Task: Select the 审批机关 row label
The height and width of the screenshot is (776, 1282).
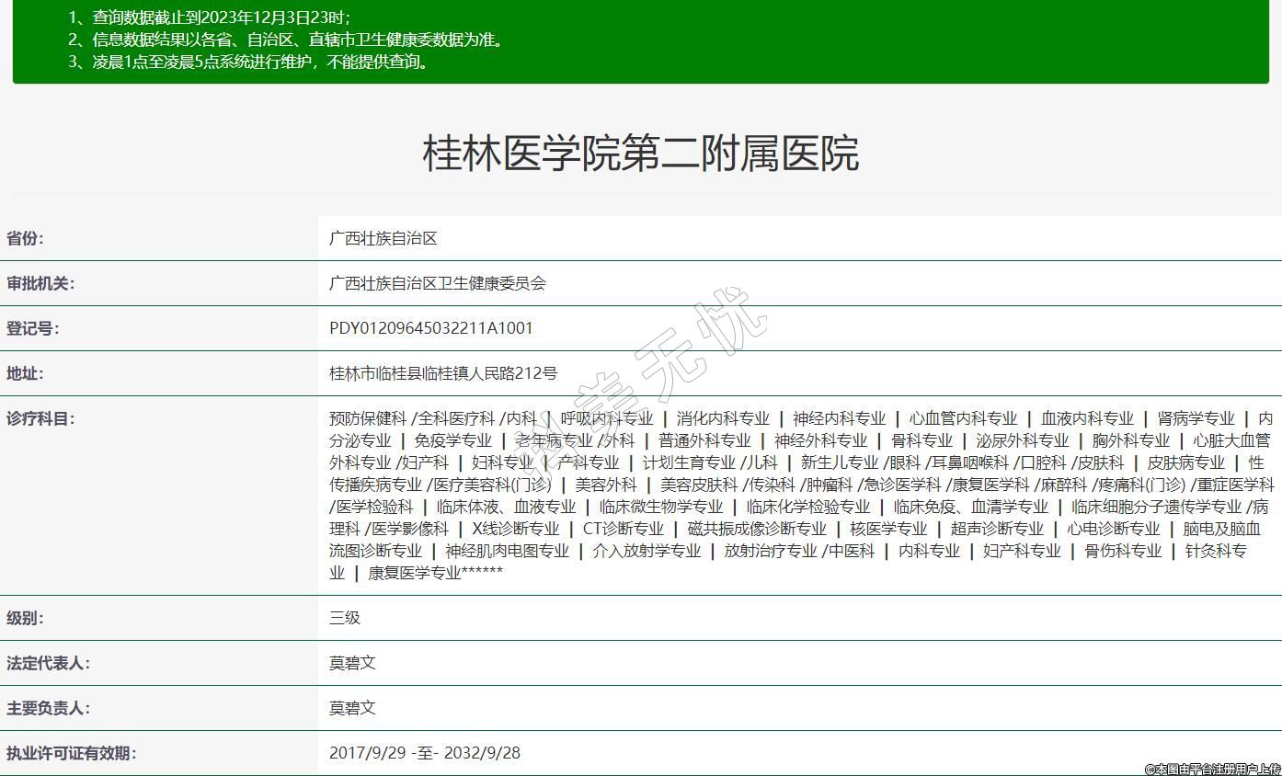Action: (41, 283)
